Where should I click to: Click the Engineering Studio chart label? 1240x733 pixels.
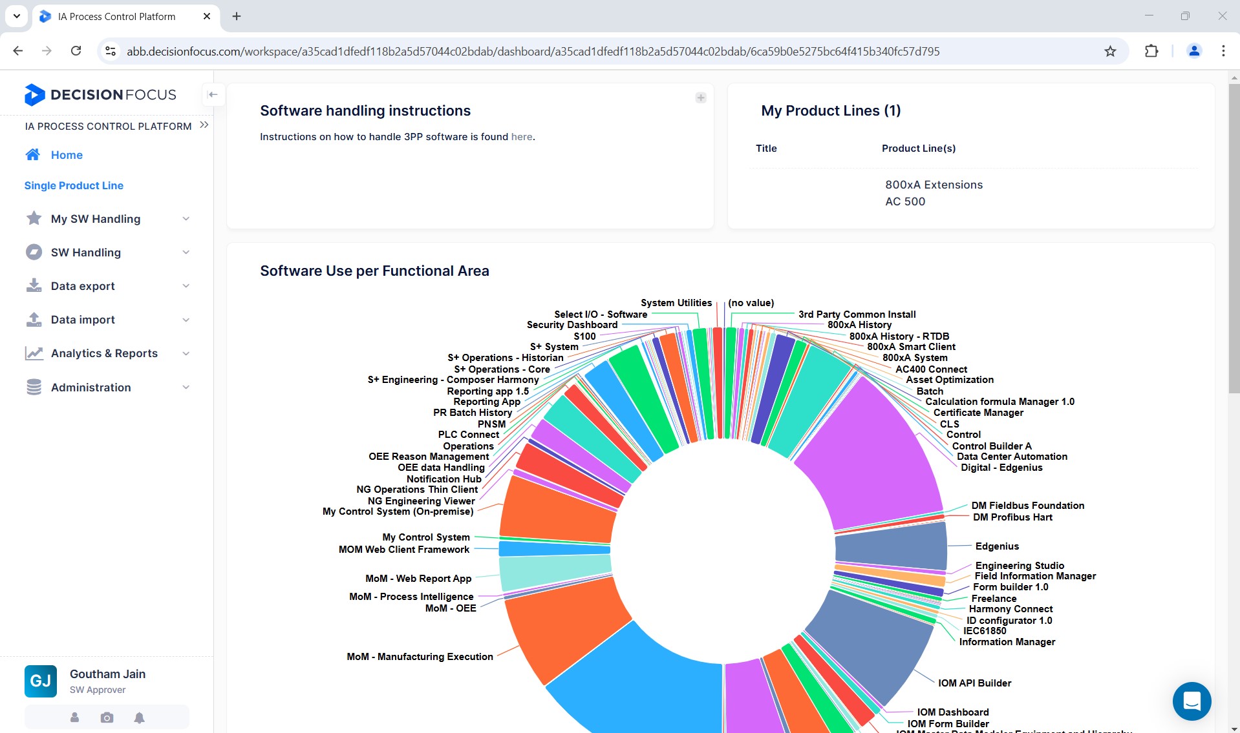[1020, 566]
